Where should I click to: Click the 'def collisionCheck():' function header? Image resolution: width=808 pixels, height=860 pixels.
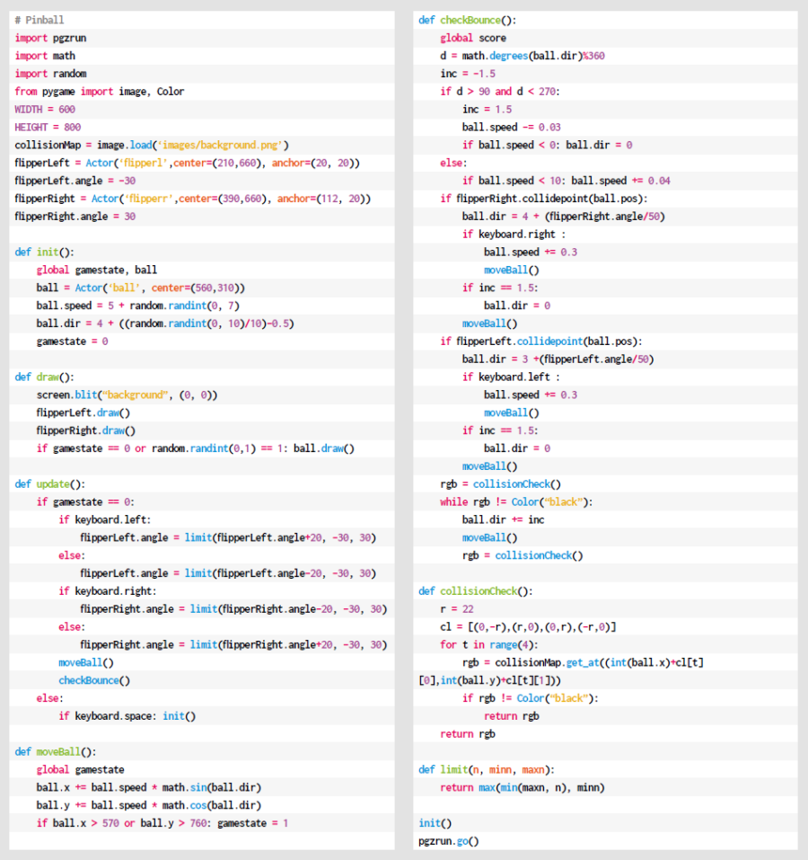(475, 591)
